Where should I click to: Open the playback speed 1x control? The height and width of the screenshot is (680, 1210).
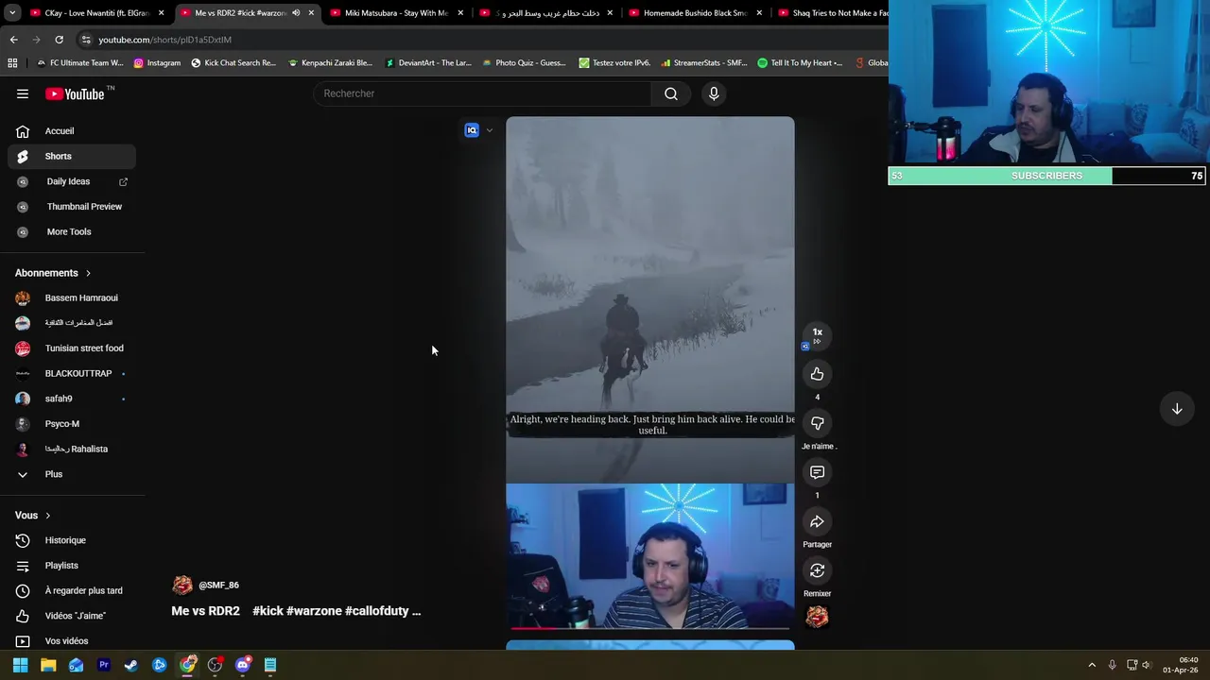pyautogui.click(x=818, y=334)
